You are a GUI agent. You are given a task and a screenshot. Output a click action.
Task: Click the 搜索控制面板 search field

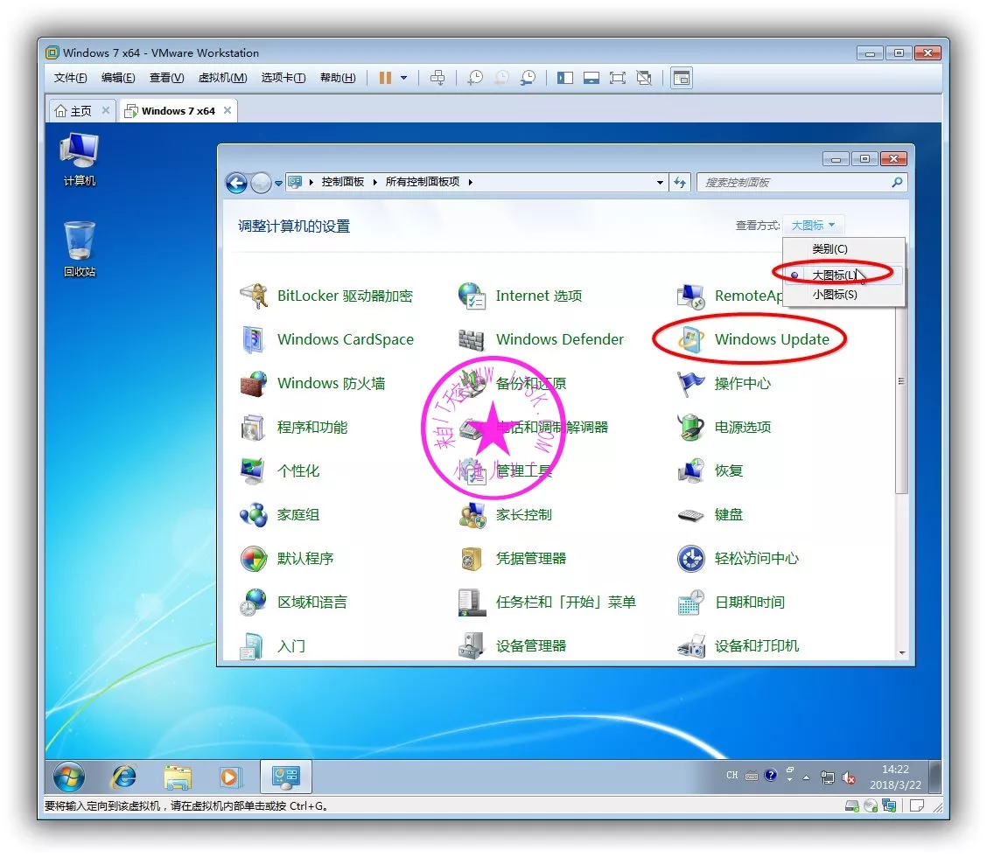click(794, 183)
